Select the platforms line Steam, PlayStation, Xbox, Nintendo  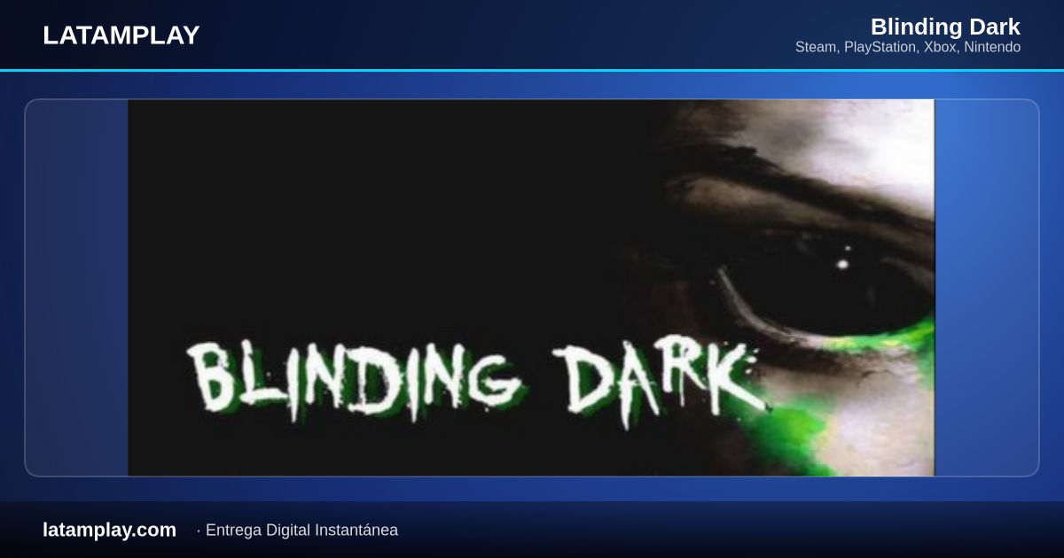coord(908,47)
